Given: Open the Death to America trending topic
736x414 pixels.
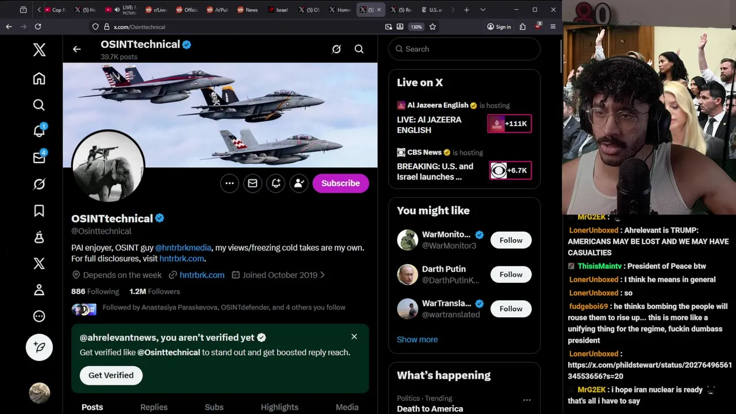Looking at the screenshot, I should tap(430, 409).
